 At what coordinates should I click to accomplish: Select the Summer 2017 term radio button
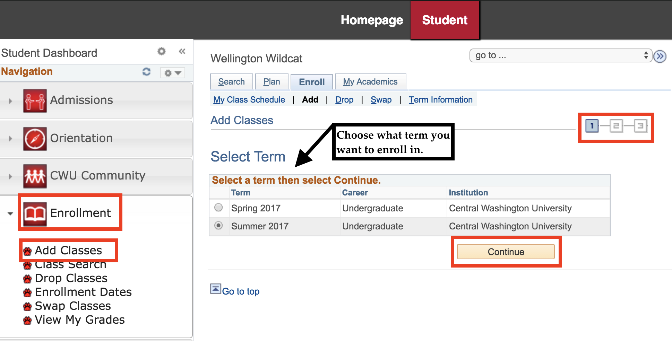(x=218, y=225)
